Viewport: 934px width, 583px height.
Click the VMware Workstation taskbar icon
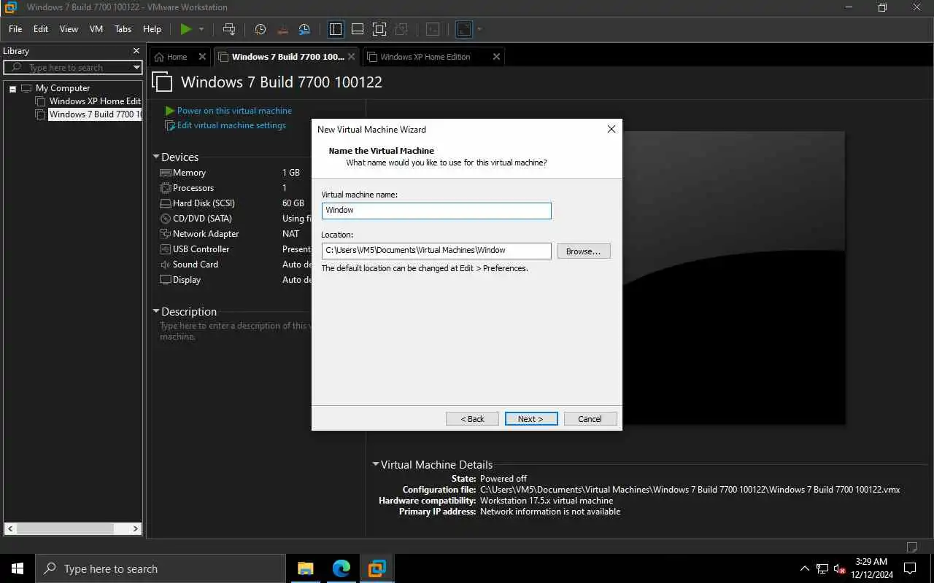pyautogui.click(x=377, y=568)
